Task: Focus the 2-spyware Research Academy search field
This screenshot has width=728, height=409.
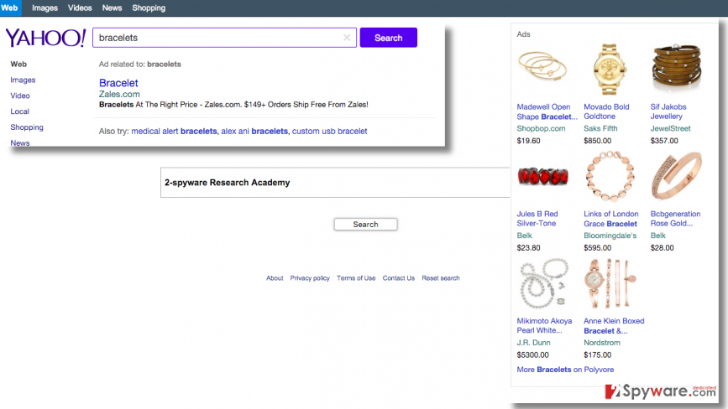Action: pos(335,183)
